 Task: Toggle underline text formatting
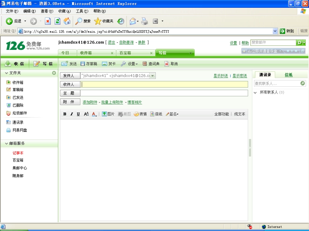pyautogui.click(x=78, y=114)
